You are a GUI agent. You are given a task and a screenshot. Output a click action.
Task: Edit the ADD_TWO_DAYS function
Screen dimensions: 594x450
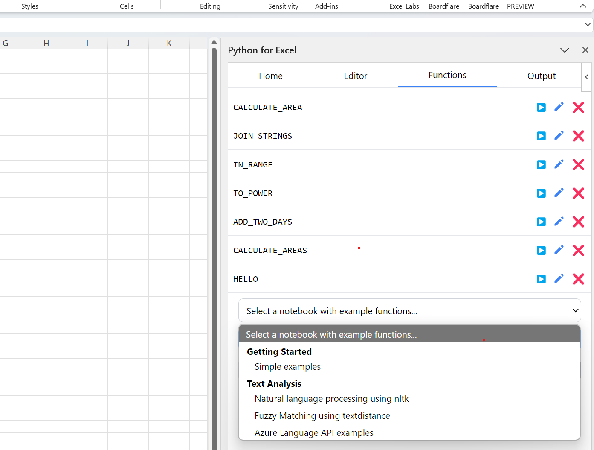click(559, 222)
